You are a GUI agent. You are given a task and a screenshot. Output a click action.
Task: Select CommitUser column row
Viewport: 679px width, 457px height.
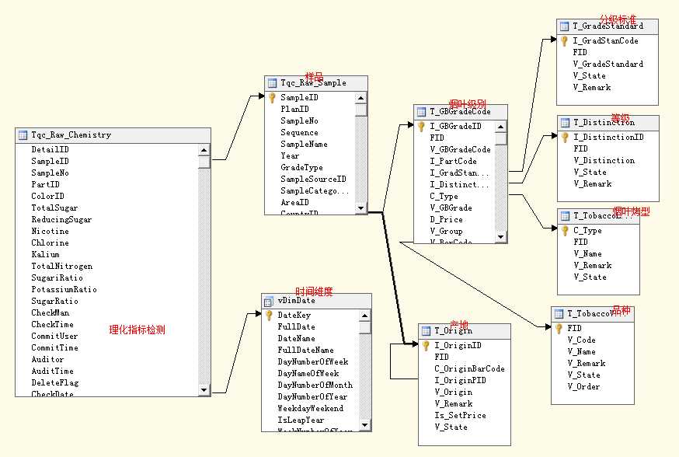point(106,337)
